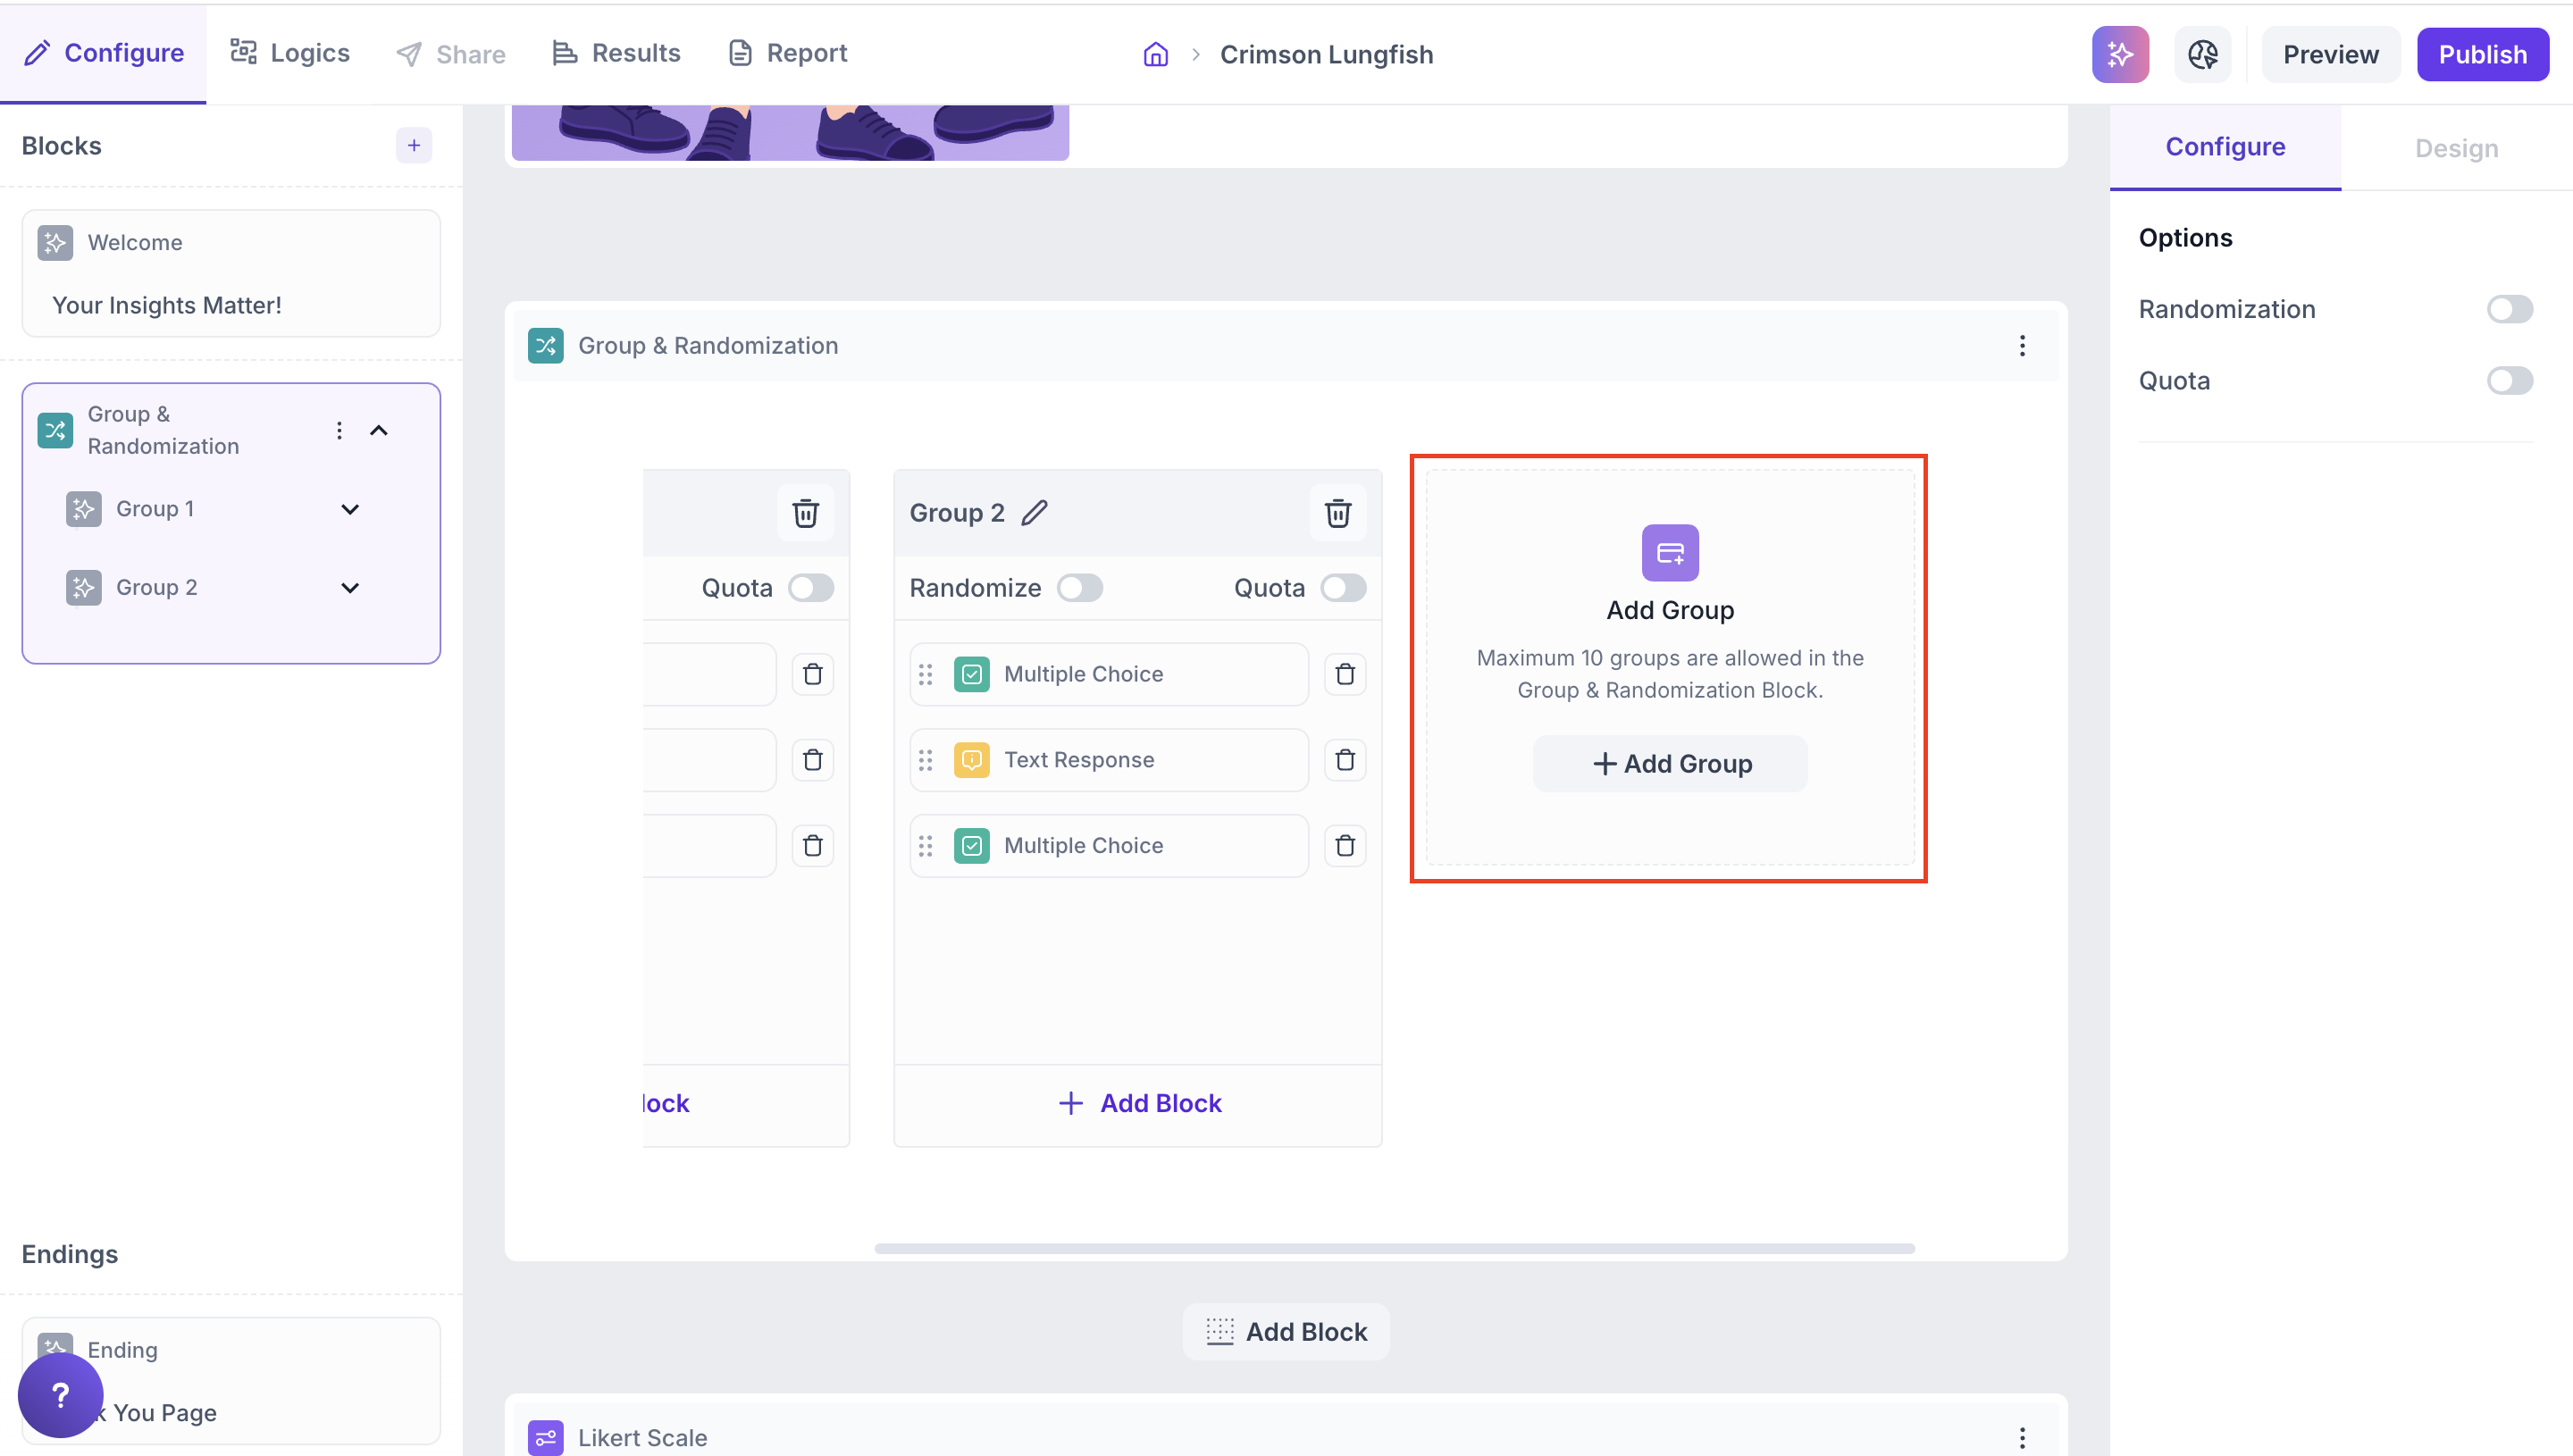Click the AI sparkle icon in header

(x=2119, y=54)
